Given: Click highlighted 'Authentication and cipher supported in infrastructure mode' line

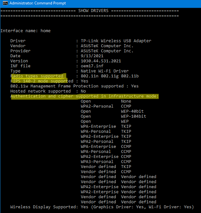Looking at the screenshot, I should [x=84, y=96].
